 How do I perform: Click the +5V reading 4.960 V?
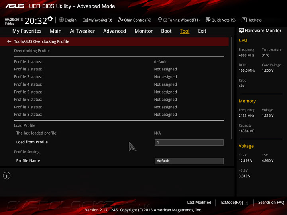pos(268,160)
